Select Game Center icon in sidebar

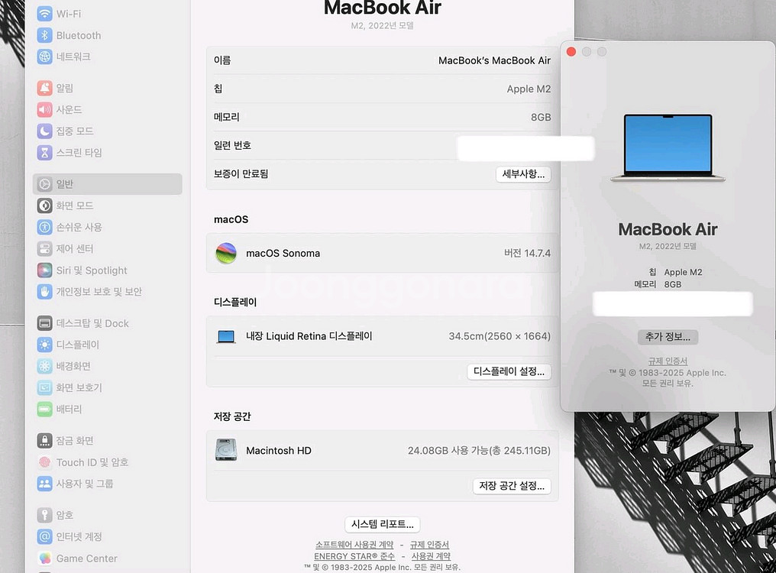[44, 558]
